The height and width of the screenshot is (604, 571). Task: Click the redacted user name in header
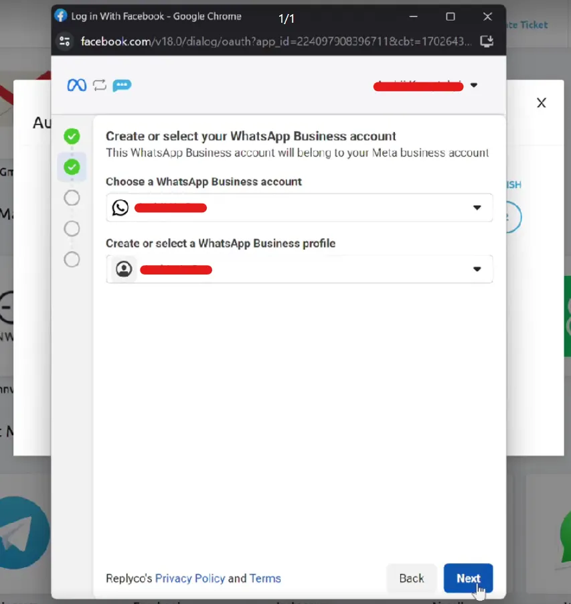point(418,86)
